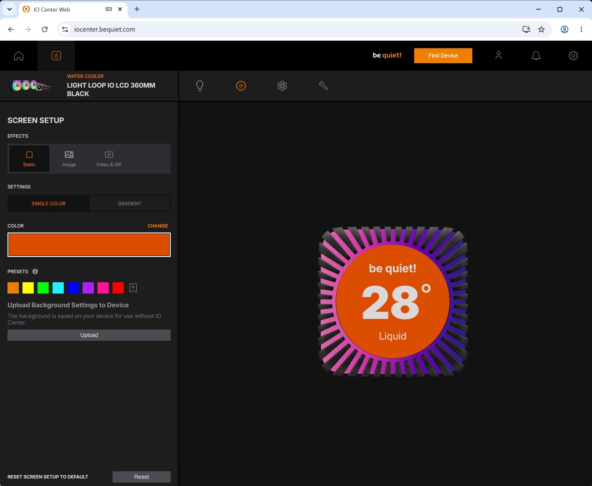
Task: Choose the red preset swatch
Action: click(x=118, y=288)
